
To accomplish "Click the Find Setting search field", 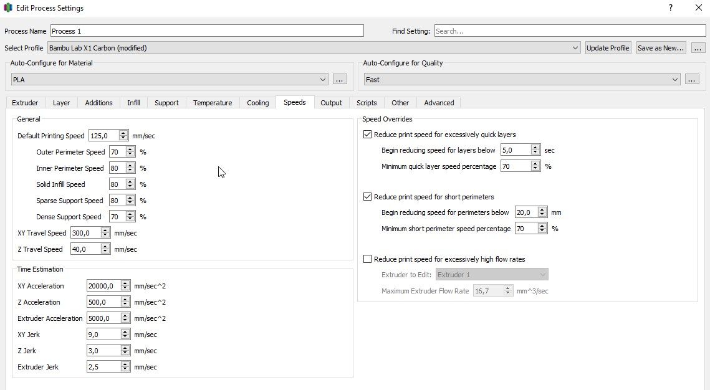I will (570, 31).
